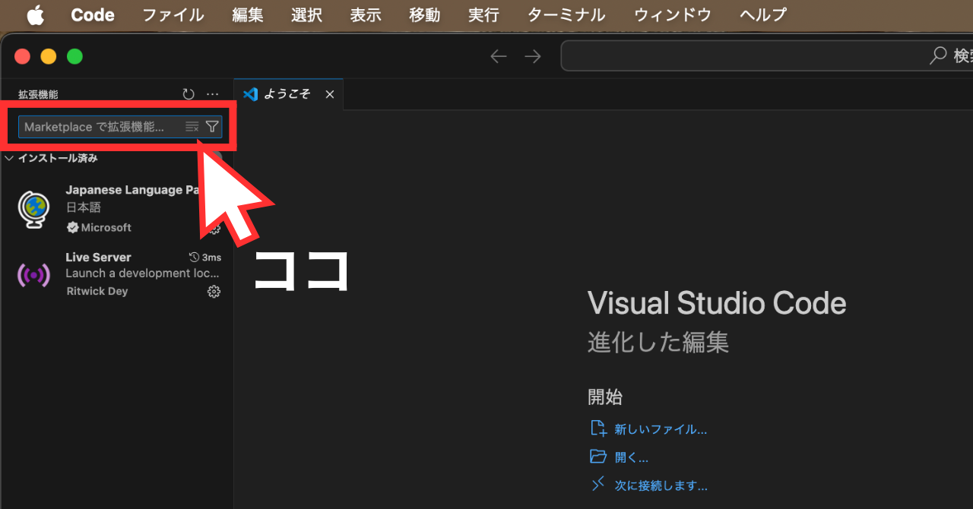The height and width of the screenshot is (509, 973).
Task: Open the Extensions view more actions menu
Action: (212, 93)
